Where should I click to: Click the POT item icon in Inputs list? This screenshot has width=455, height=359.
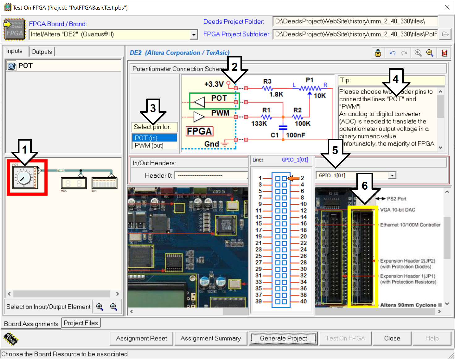point(11,66)
